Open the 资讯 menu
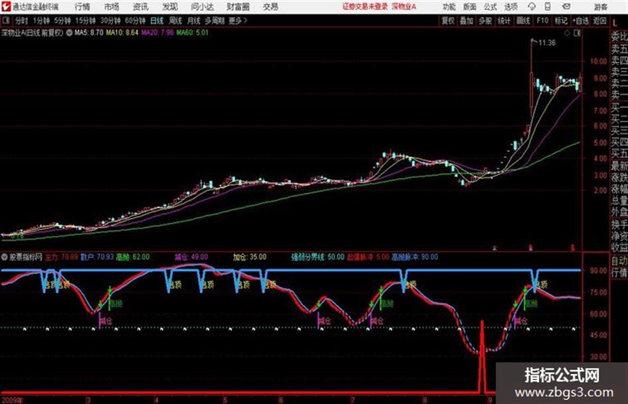This screenshot has width=628, height=404. pos(141,7)
